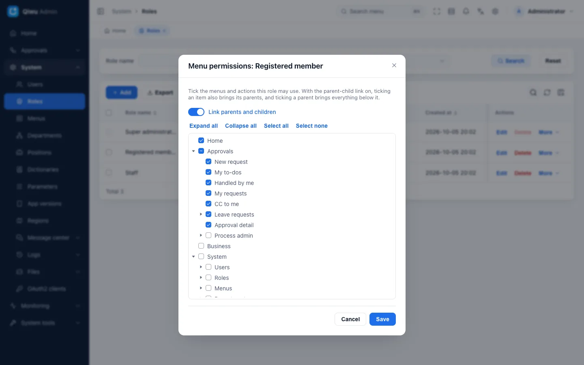Uncheck the Home checkbox
Image resolution: width=584 pixels, height=365 pixels.
point(201,140)
